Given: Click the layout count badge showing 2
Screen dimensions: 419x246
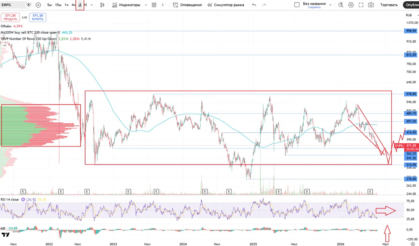Looking at the screenshot, I should (x=163, y=5).
